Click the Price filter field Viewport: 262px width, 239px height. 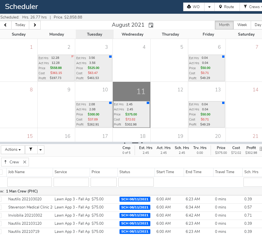(104, 182)
